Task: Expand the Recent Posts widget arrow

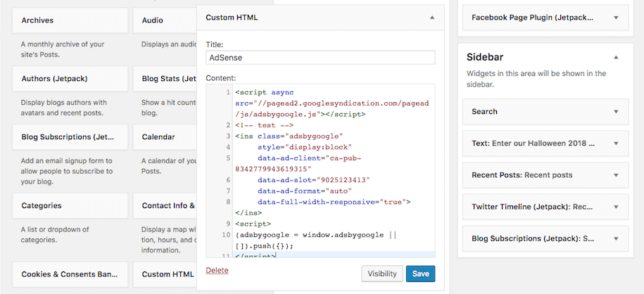Action: point(616,175)
